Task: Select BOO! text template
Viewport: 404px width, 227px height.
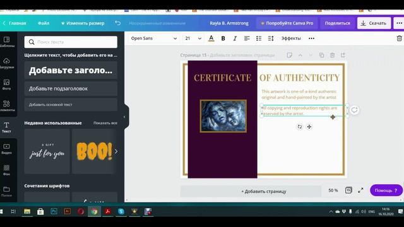Action: 94,151
